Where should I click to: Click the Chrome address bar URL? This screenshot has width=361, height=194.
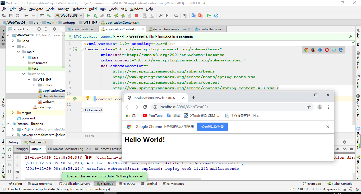[x=184, y=107]
